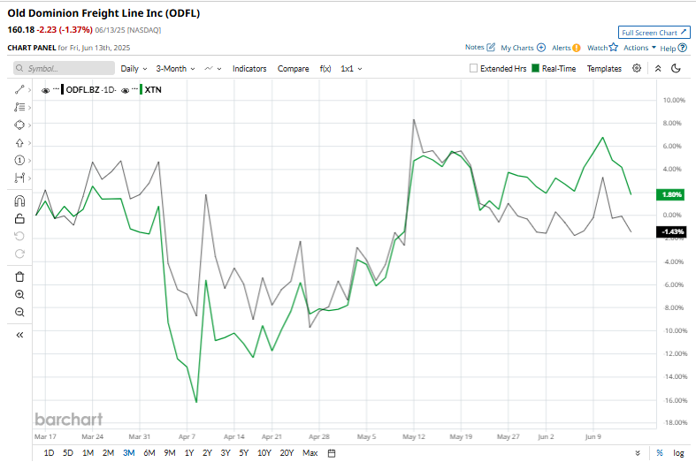Open the Templates menu
Screen dimensions: 696x462
pos(604,69)
